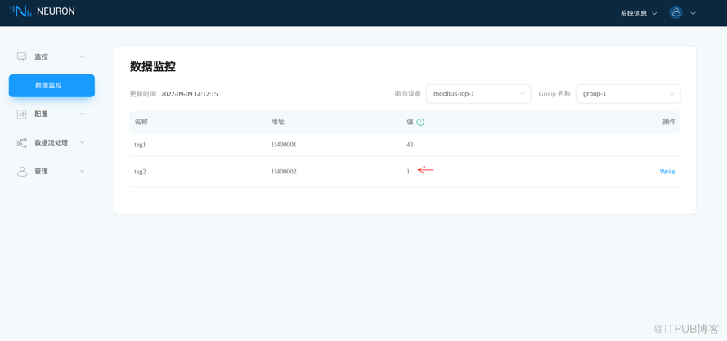This screenshot has height=341, width=727.
Task: Open the 系统信息 dropdown menu
Action: [638, 13]
